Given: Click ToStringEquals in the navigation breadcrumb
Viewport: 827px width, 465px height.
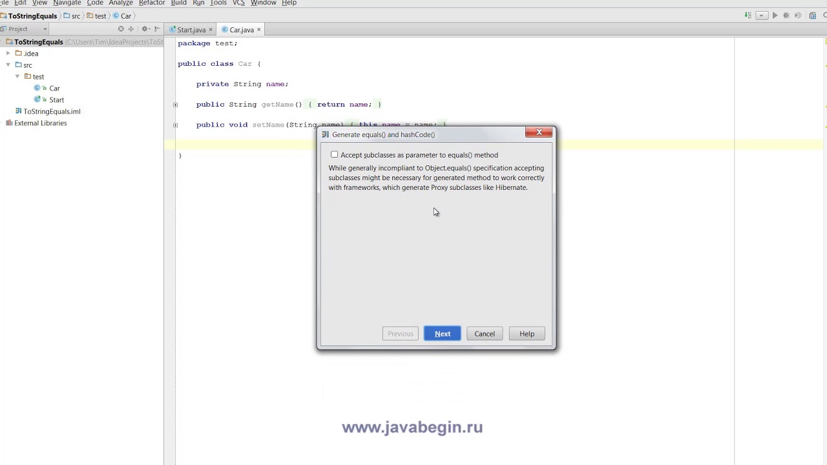Looking at the screenshot, I should (x=28, y=16).
